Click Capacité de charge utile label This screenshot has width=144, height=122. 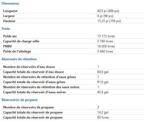coord(21,41)
